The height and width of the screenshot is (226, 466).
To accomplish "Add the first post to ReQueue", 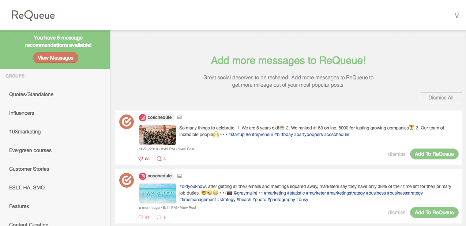I will (434, 154).
